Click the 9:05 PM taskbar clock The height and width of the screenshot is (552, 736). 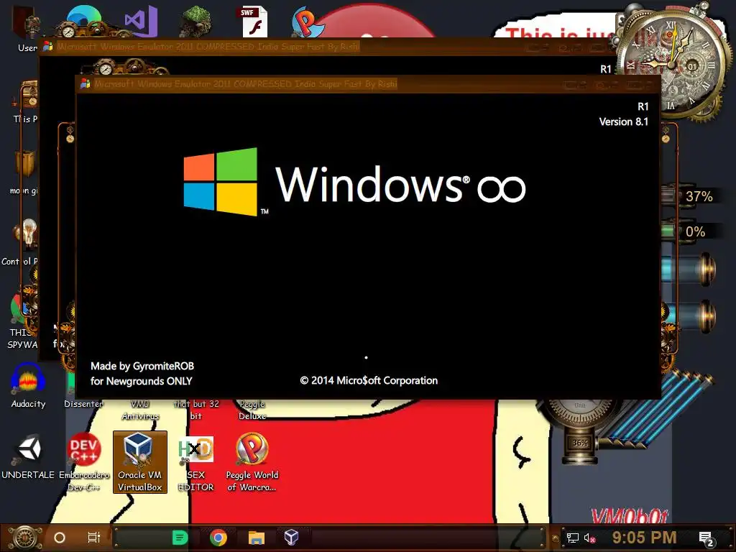click(x=644, y=538)
